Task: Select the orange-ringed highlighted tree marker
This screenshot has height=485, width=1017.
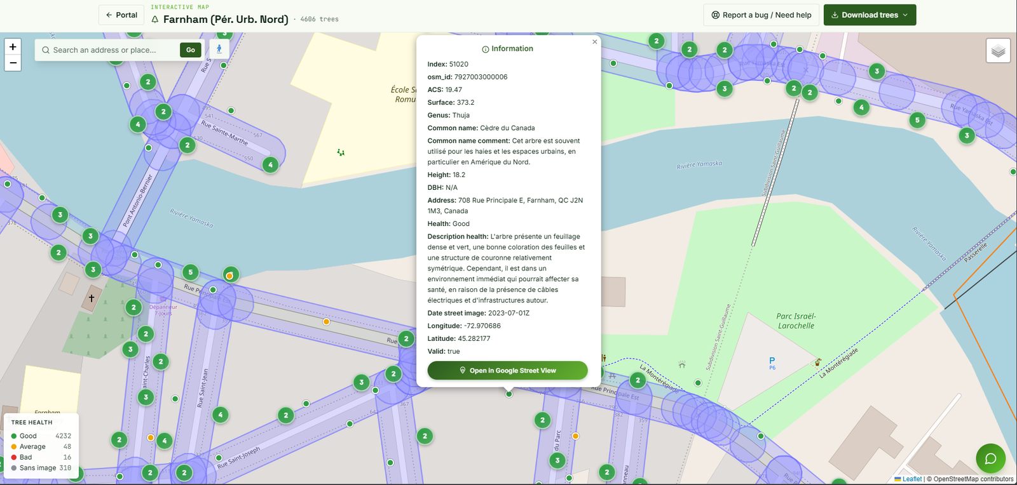Action: pyautogui.click(x=230, y=275)
